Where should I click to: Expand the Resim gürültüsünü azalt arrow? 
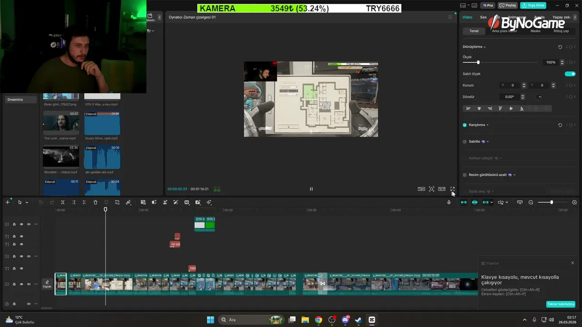click(514, 175)
